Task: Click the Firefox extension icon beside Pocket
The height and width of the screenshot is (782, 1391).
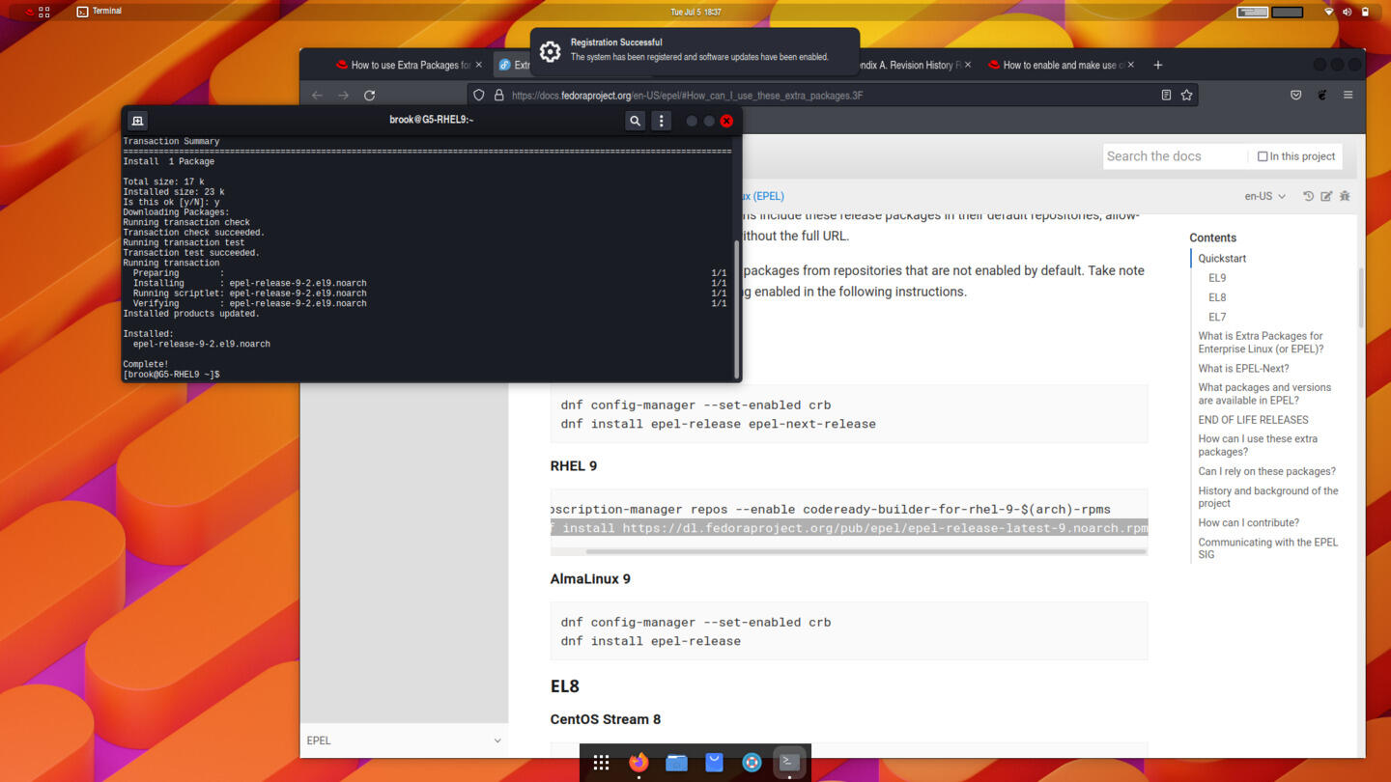Action: click(x=1322, y=96)
